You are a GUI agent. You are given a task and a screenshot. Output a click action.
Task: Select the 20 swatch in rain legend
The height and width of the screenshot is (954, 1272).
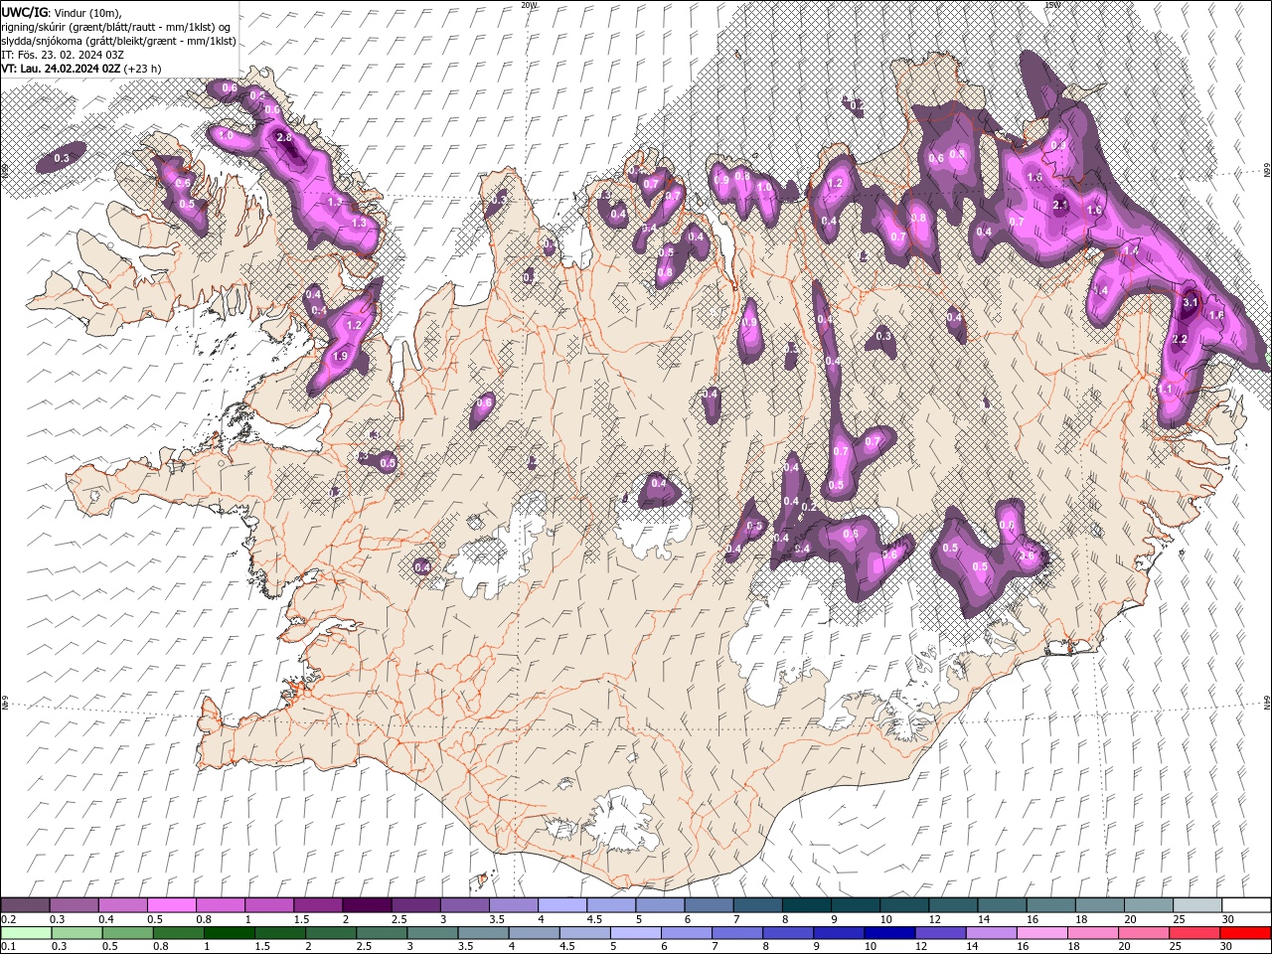[x=1145, y=932]
